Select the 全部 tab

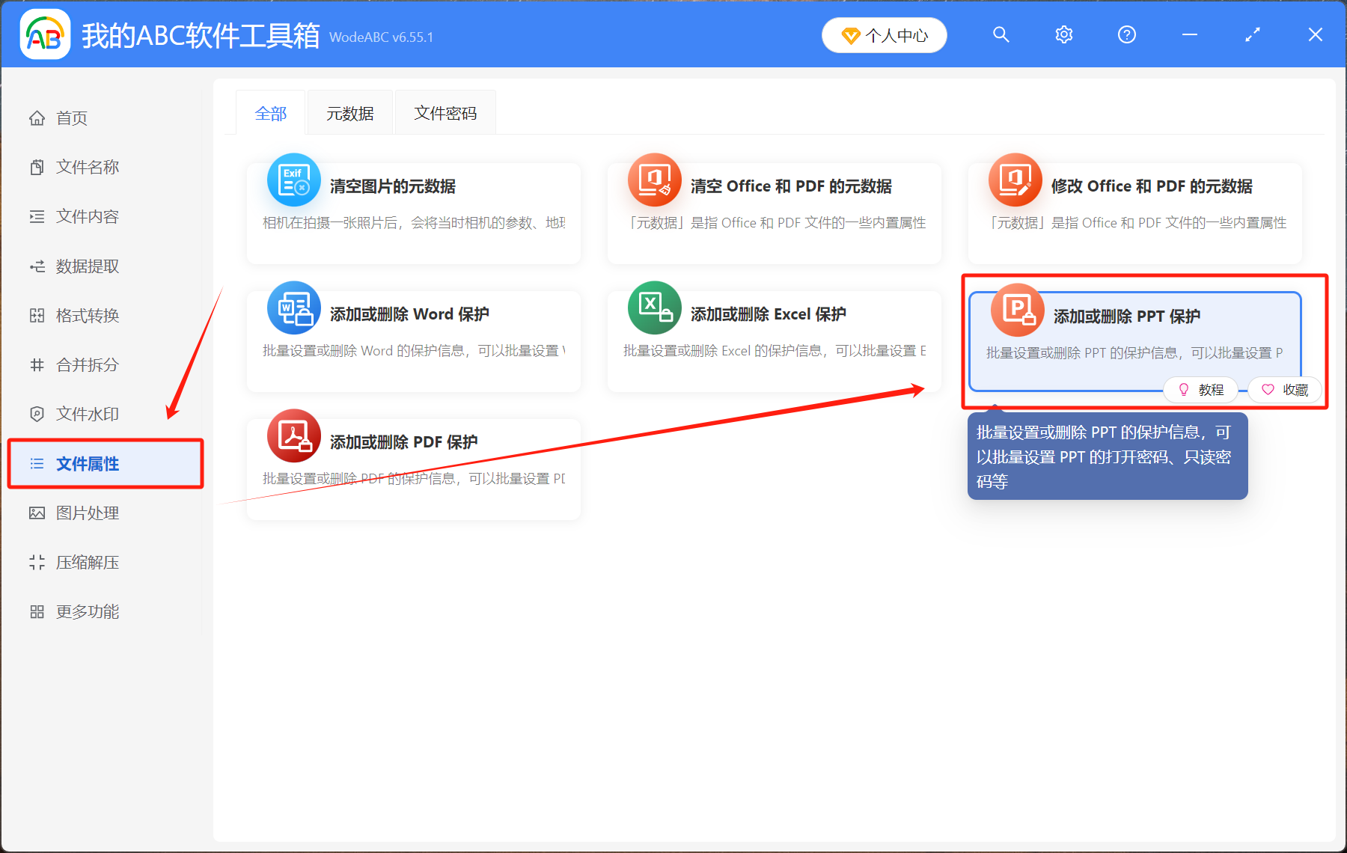271,112
